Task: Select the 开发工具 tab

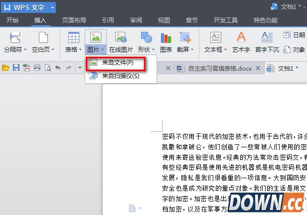Action: [226, 20]
